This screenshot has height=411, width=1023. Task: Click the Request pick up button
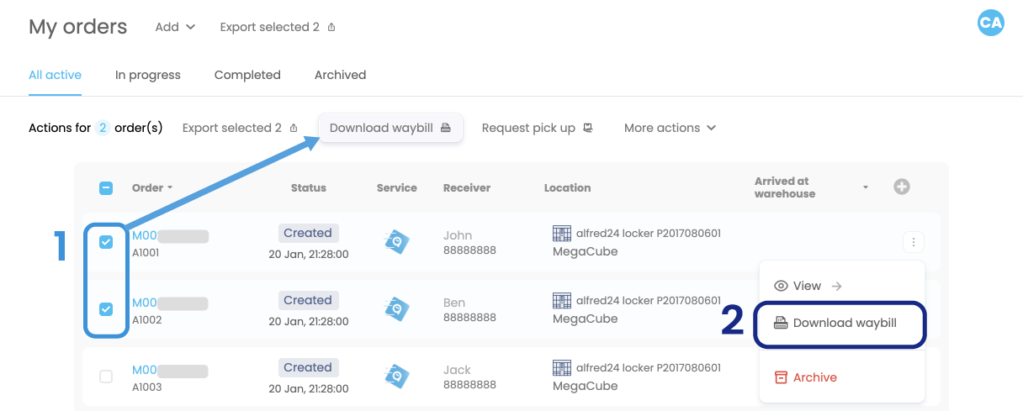pyautogui.click(x=537, y=128)
